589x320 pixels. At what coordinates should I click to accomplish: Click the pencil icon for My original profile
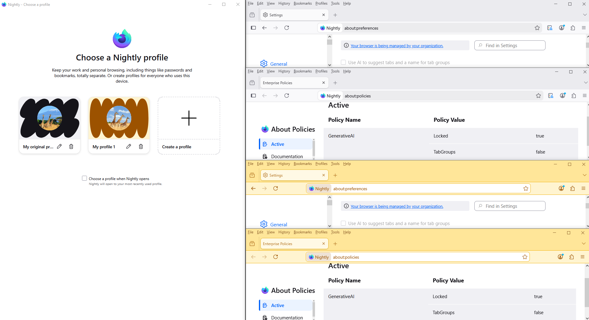point(59,146)
